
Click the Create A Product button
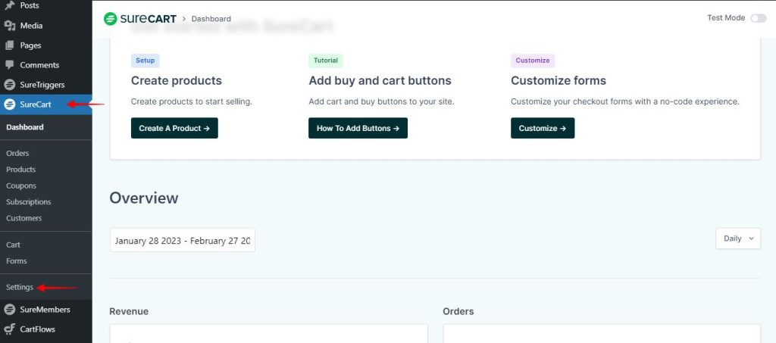(x=174, y=129)
